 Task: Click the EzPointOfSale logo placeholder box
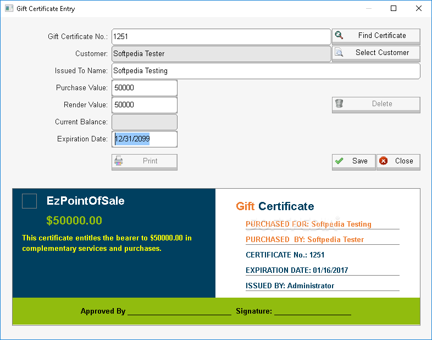(30, 201)
